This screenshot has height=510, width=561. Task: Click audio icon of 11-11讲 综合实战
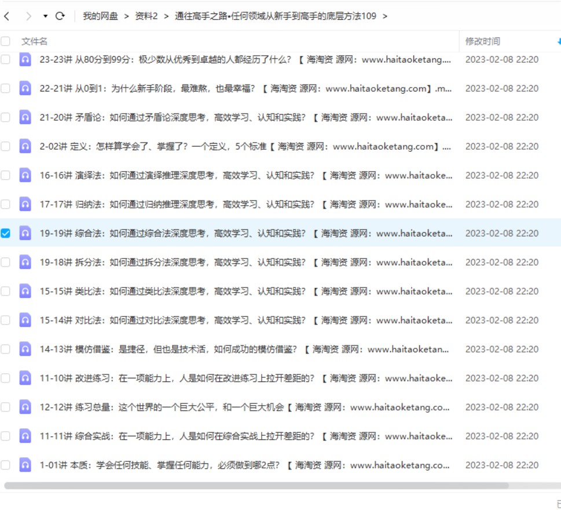[25, 436]
